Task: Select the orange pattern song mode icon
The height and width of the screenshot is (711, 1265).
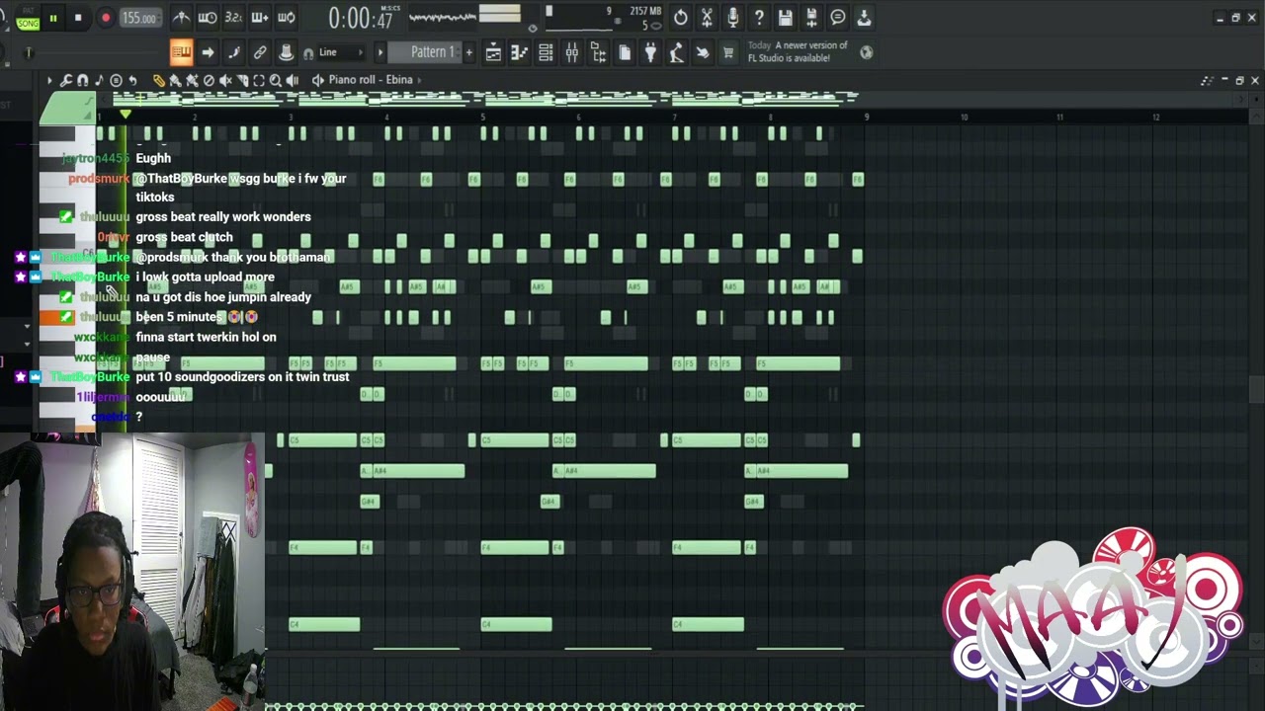Action: (181, 52)
